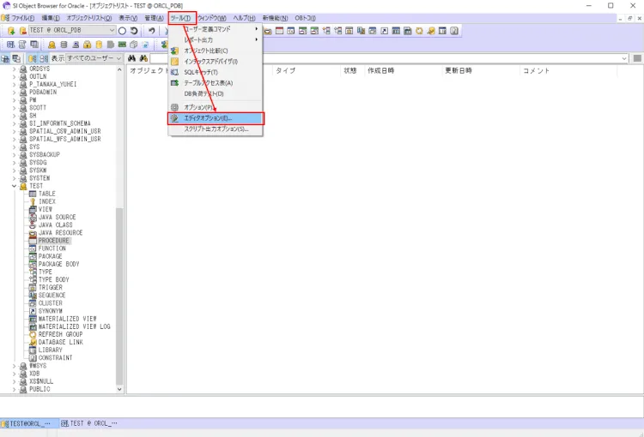
Task: Click the Library toolbar icon
Action: 442,31
